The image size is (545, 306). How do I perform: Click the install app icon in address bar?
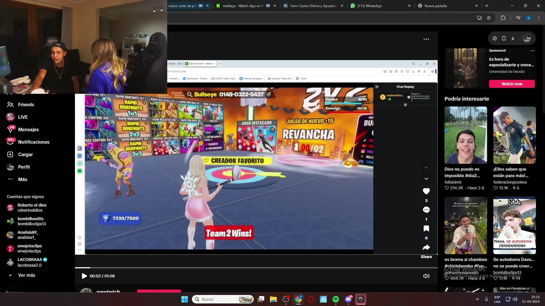(x=479, y=18)
